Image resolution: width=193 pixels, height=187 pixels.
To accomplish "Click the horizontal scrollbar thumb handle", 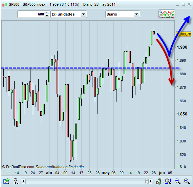I will (147, 181).
